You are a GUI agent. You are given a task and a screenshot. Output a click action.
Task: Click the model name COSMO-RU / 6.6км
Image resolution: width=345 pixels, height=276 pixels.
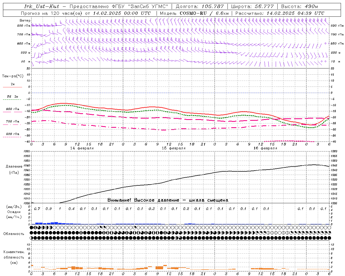pyautogui.click(x=204, y=13)
